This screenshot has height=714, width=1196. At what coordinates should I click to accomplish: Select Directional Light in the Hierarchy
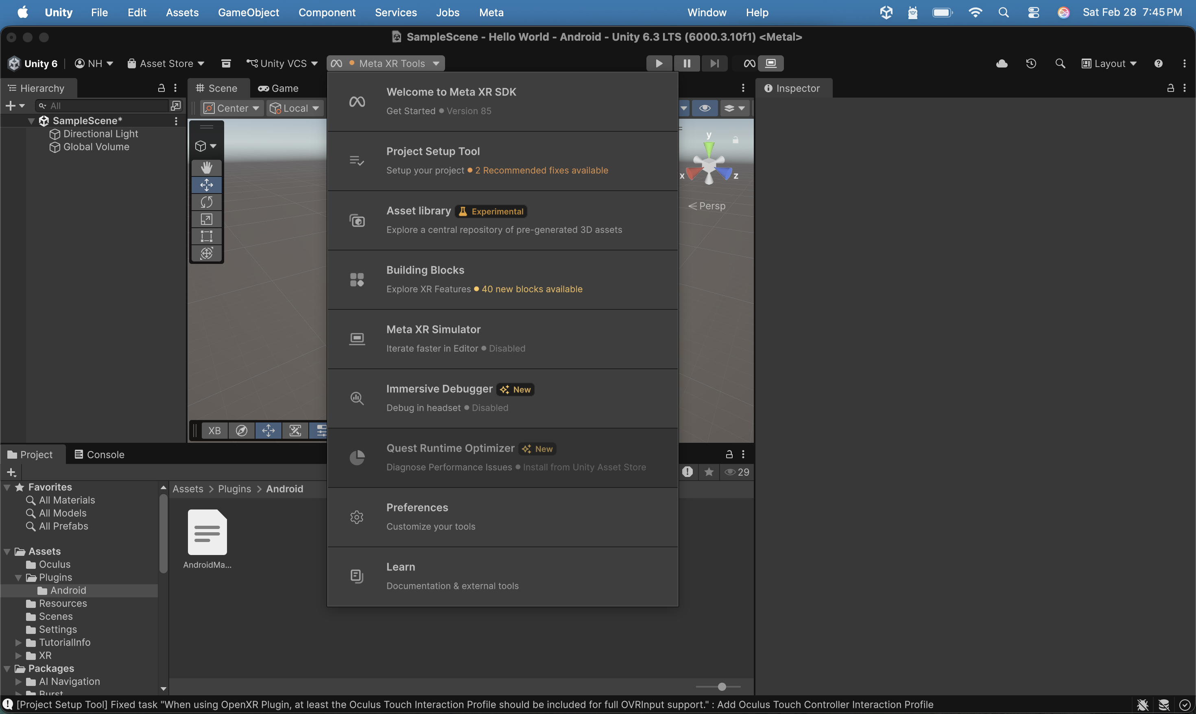click(x=101, y=134)
